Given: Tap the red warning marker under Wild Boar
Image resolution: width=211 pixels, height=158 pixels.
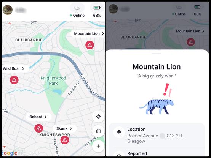Looking at the screenshot, I should (14, 80).
